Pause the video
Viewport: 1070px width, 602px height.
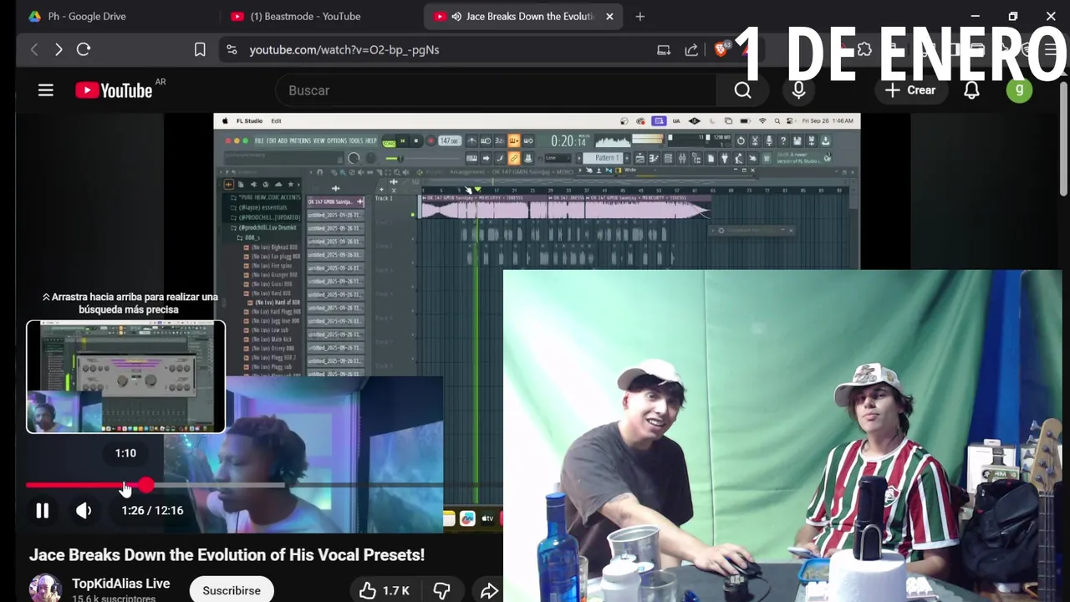click(43, 511)
